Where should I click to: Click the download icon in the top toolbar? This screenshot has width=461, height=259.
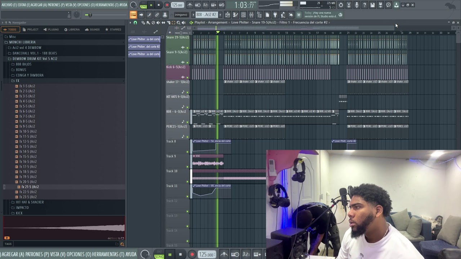pos(396,5)
